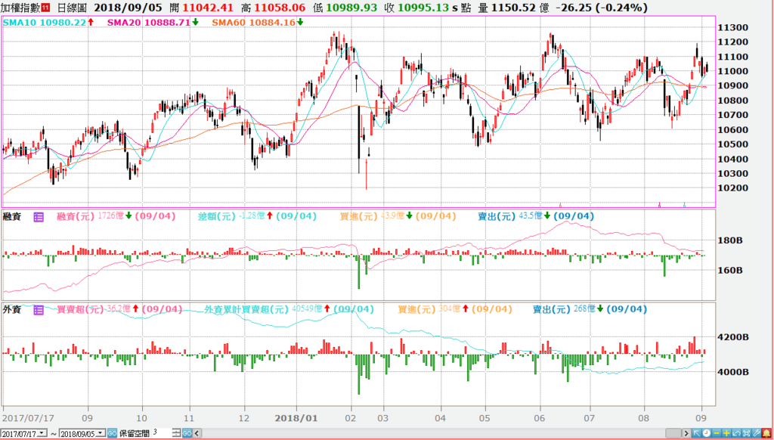
Task: Click the fit-to-screen frame icon
Action: click(746, 433)
